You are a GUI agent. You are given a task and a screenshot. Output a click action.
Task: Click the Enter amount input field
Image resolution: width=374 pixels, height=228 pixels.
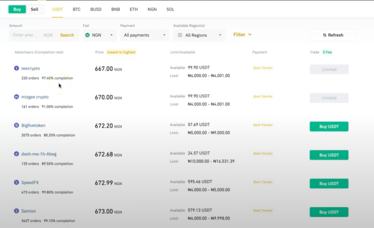(26, 35)
